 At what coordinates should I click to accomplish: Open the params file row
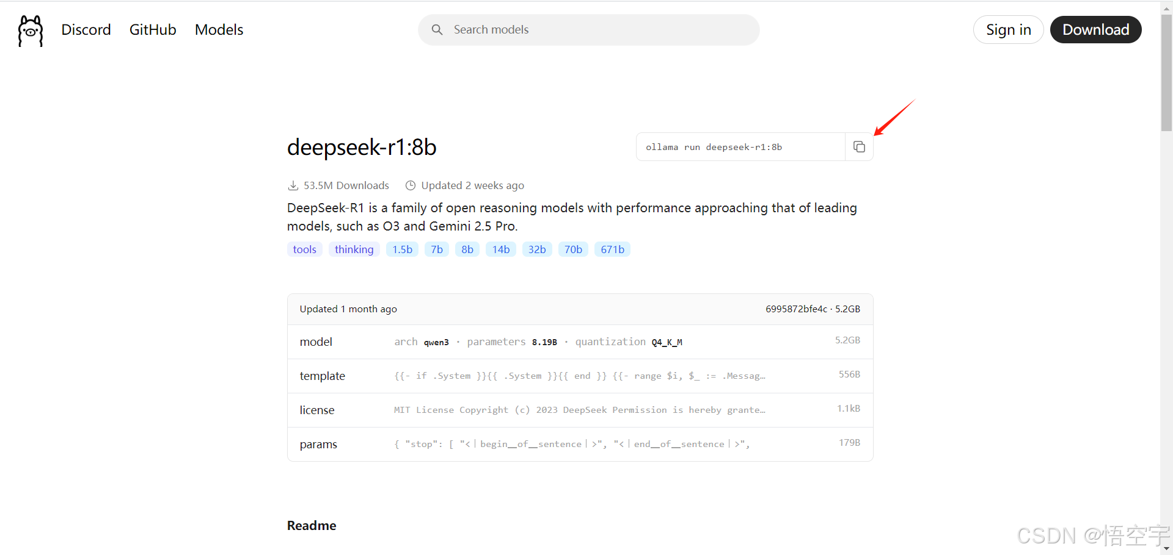tap(580, 445)
